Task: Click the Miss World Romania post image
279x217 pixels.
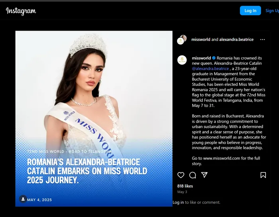Action: point(94,119)
